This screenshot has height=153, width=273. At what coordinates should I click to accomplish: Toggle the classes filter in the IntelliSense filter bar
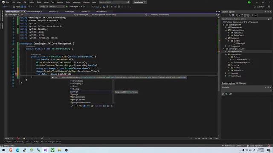[x=81, y=106]
